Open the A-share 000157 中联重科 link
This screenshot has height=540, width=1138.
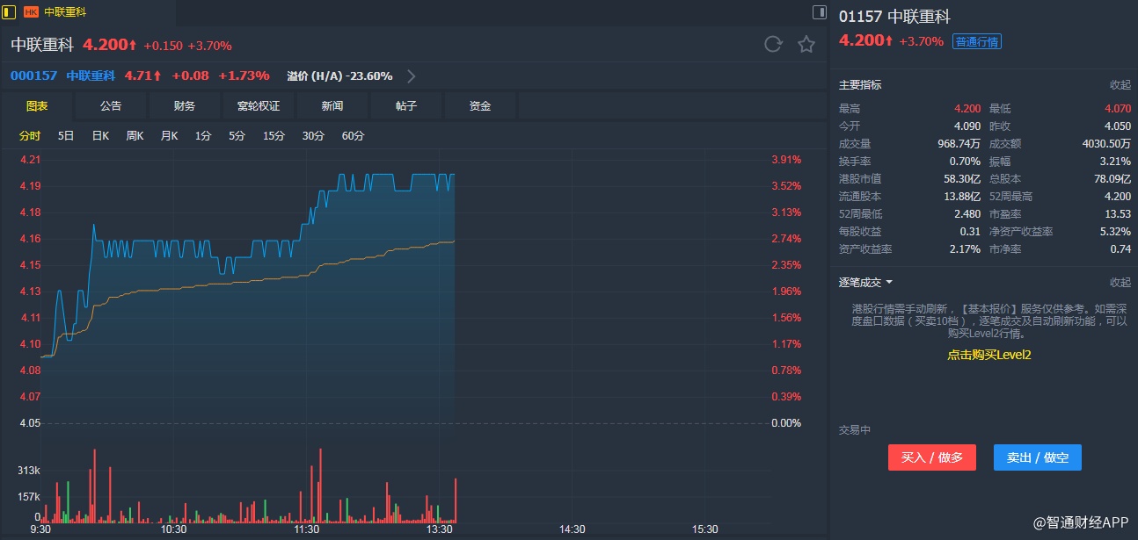tap(63, 76)
